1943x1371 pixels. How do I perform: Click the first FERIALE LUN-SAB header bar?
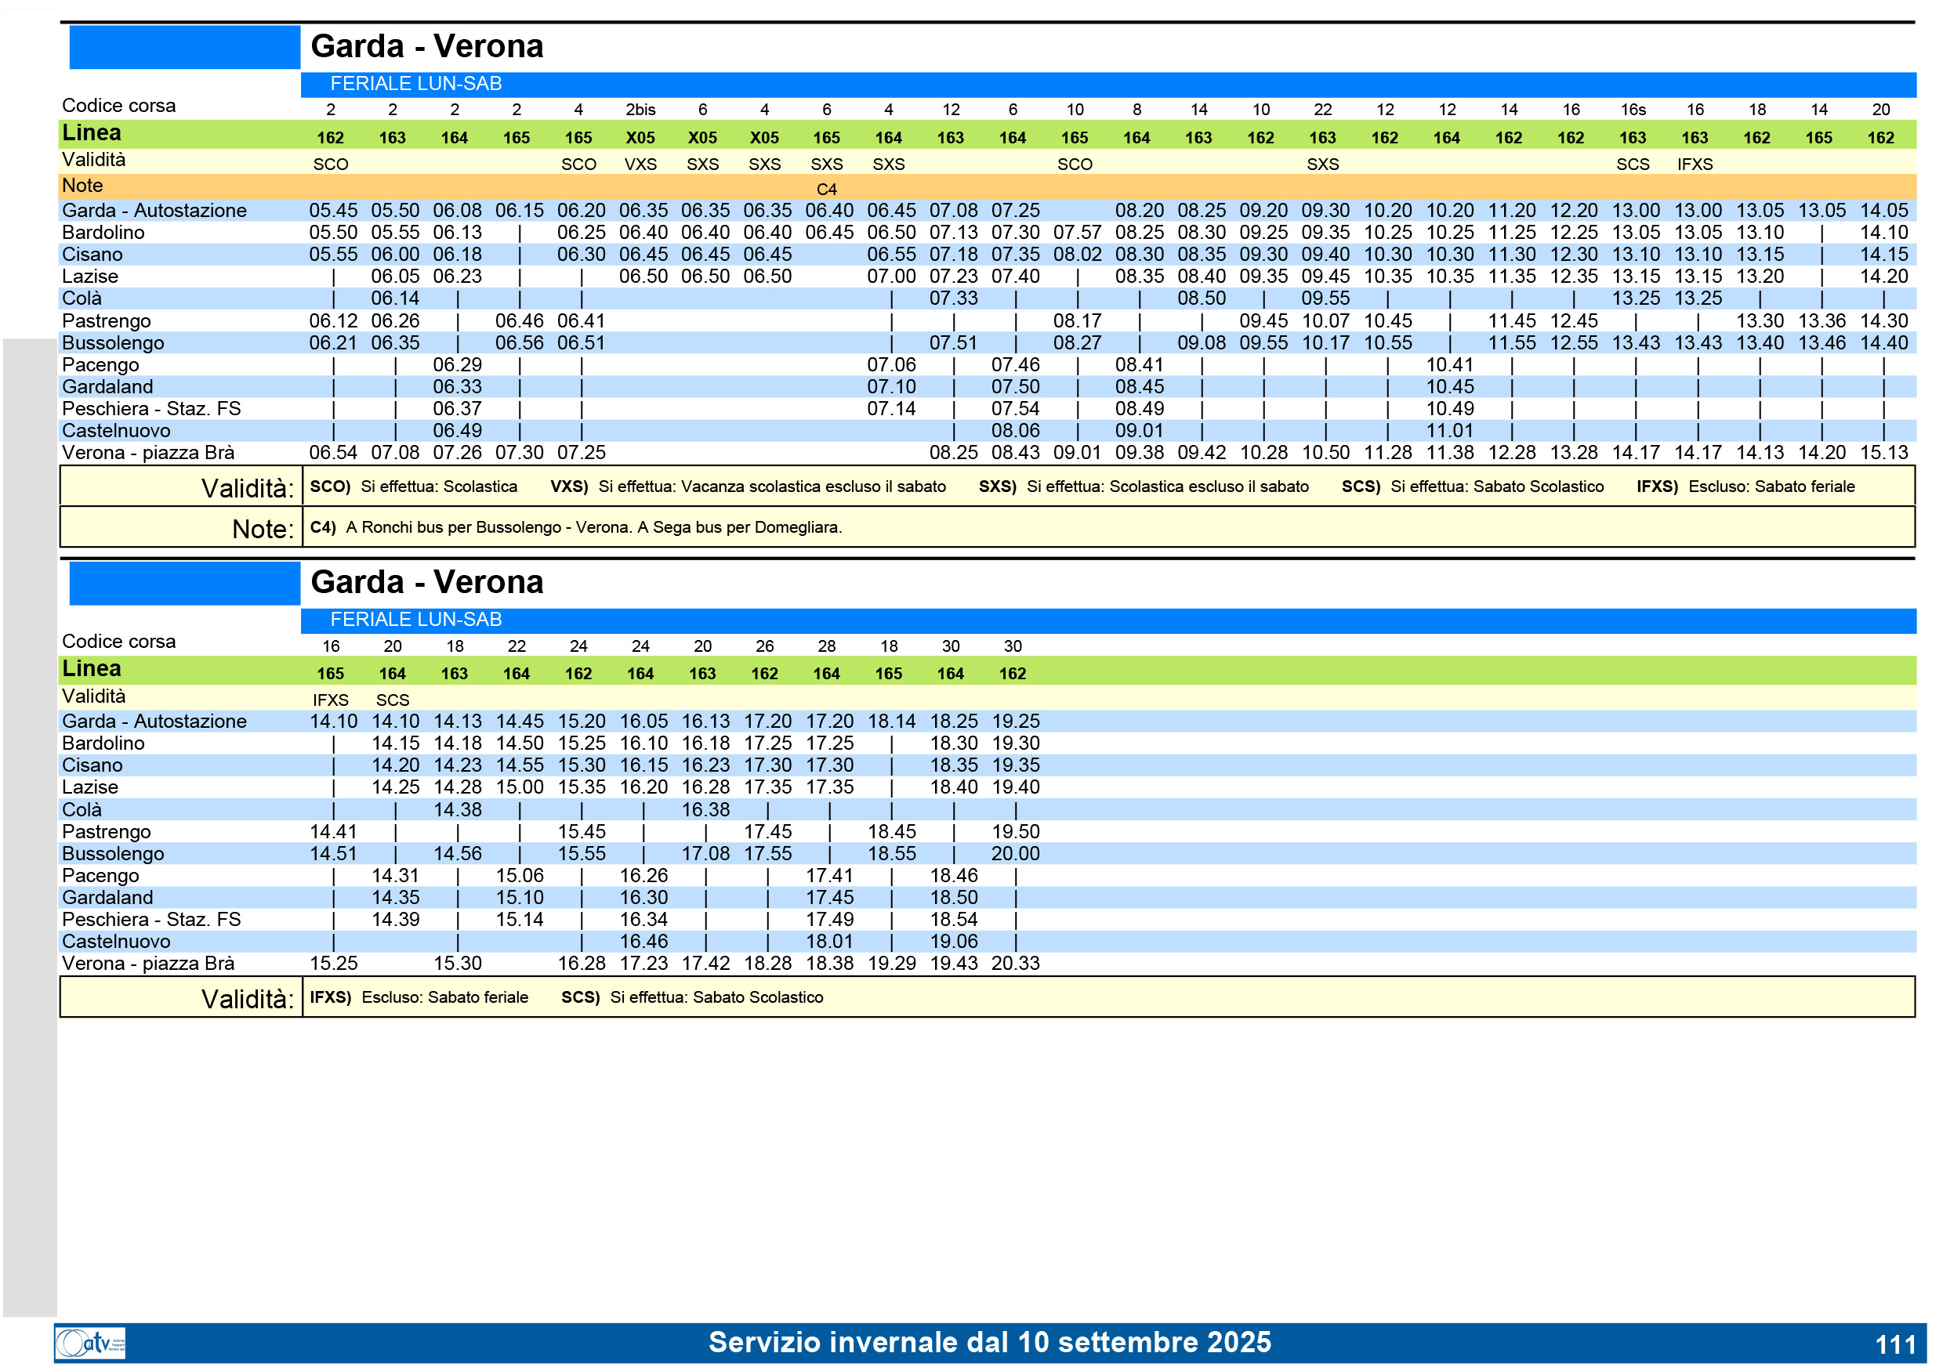[x=415, y=84]
